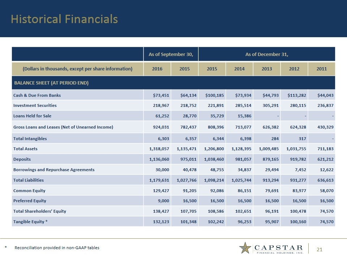Screen dimensions: 347x260
Task: Click the Tangible Equity row label
Action: 31,221
